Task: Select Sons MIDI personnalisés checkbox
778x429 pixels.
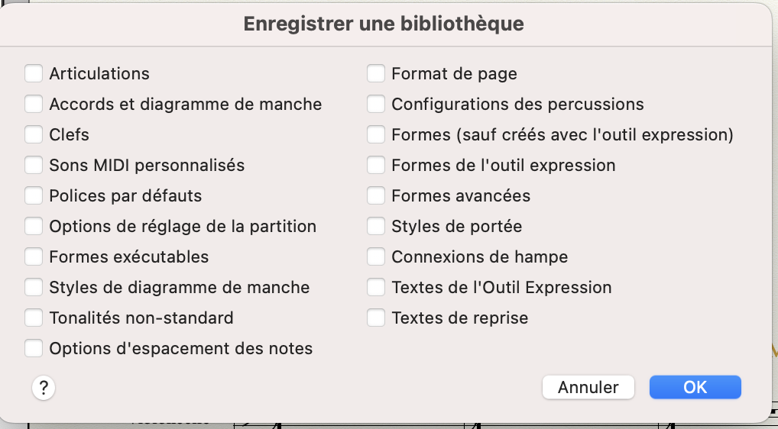Action: (x=34, y=166)
